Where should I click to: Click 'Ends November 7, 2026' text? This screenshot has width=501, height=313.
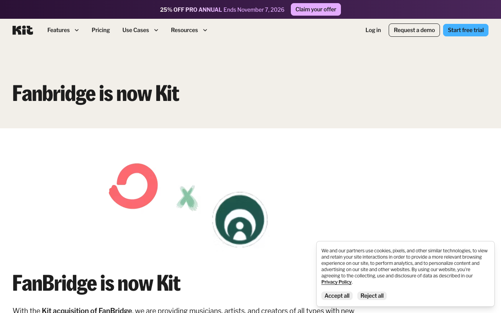pyautogui.click(x=254, y=9)
